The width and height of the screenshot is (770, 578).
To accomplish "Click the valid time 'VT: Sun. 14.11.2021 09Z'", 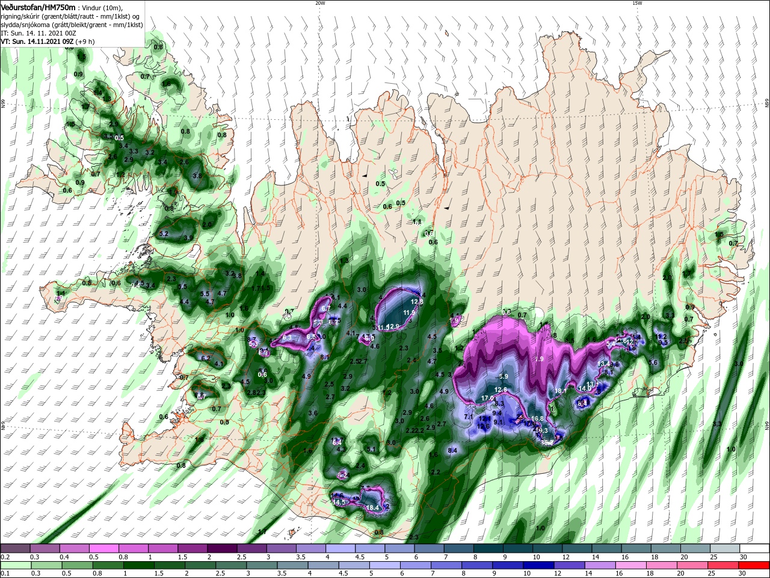I will (x=37, y=42).
